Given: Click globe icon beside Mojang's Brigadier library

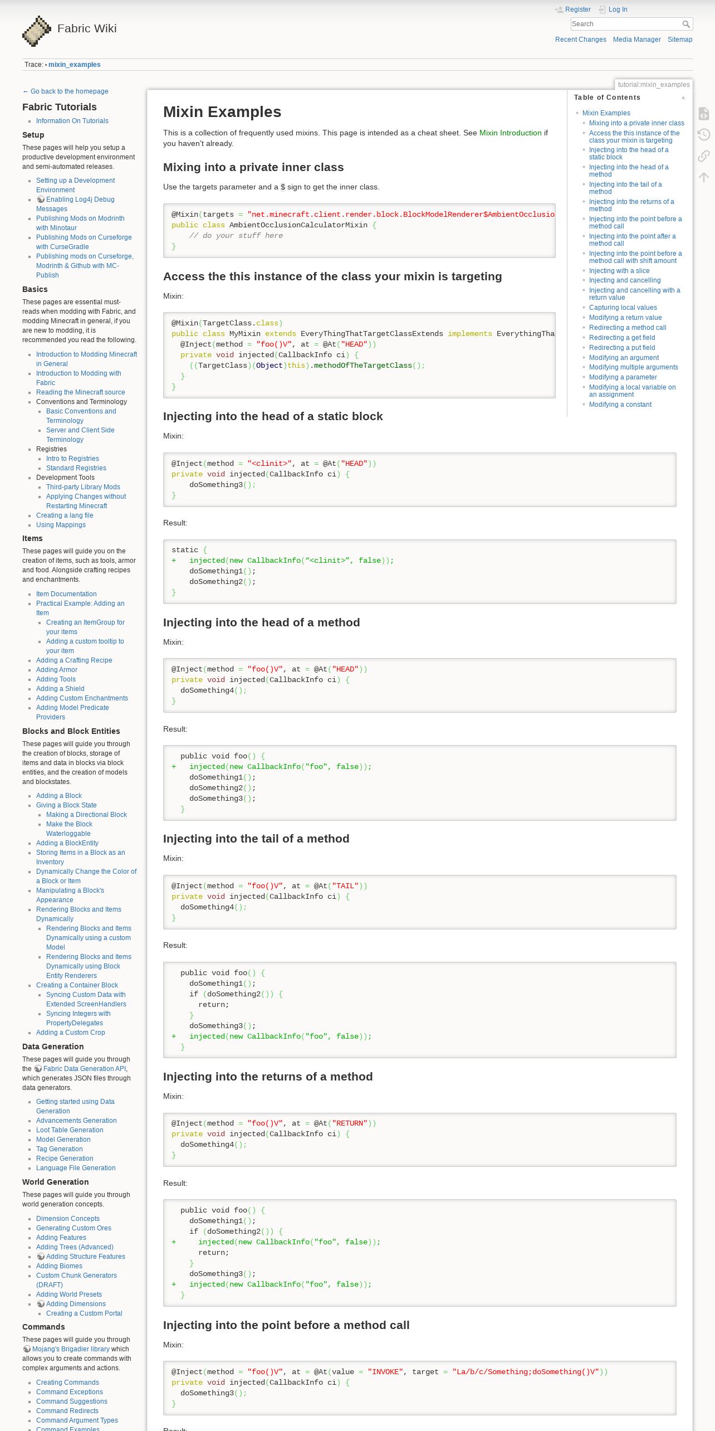Looking at the screenshot, I should coord(27,1349).
